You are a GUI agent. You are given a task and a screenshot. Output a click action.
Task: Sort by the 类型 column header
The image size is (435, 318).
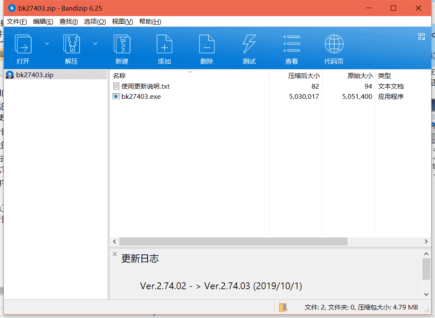tap(384, 76)
